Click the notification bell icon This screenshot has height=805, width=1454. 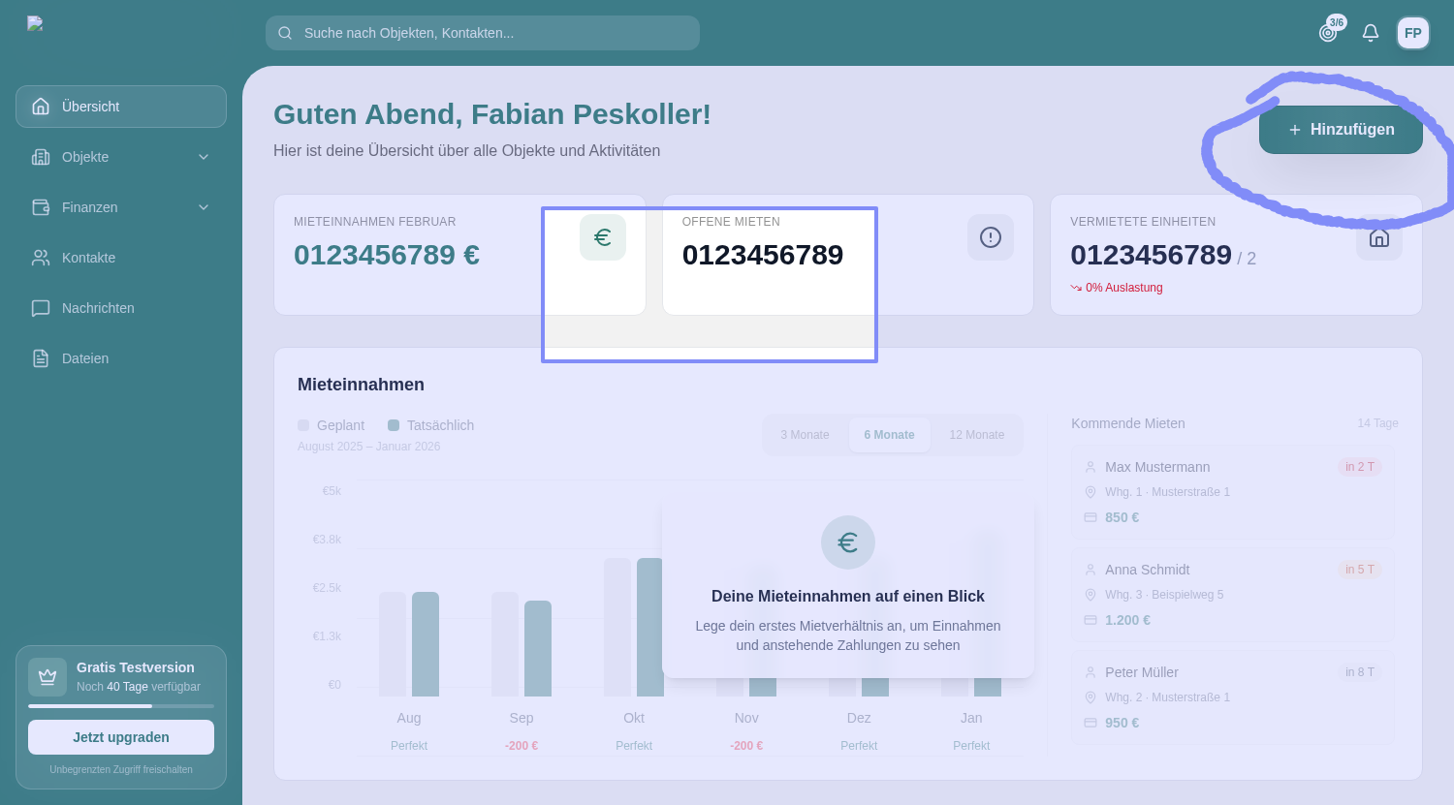pyautogui.click(x=1370, y=33)
